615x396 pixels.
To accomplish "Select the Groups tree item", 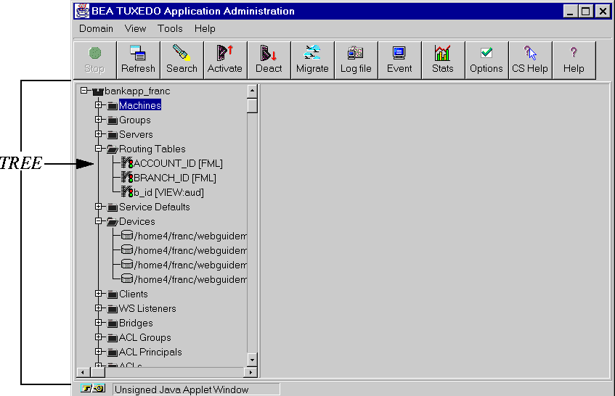I will pos(135,120).
